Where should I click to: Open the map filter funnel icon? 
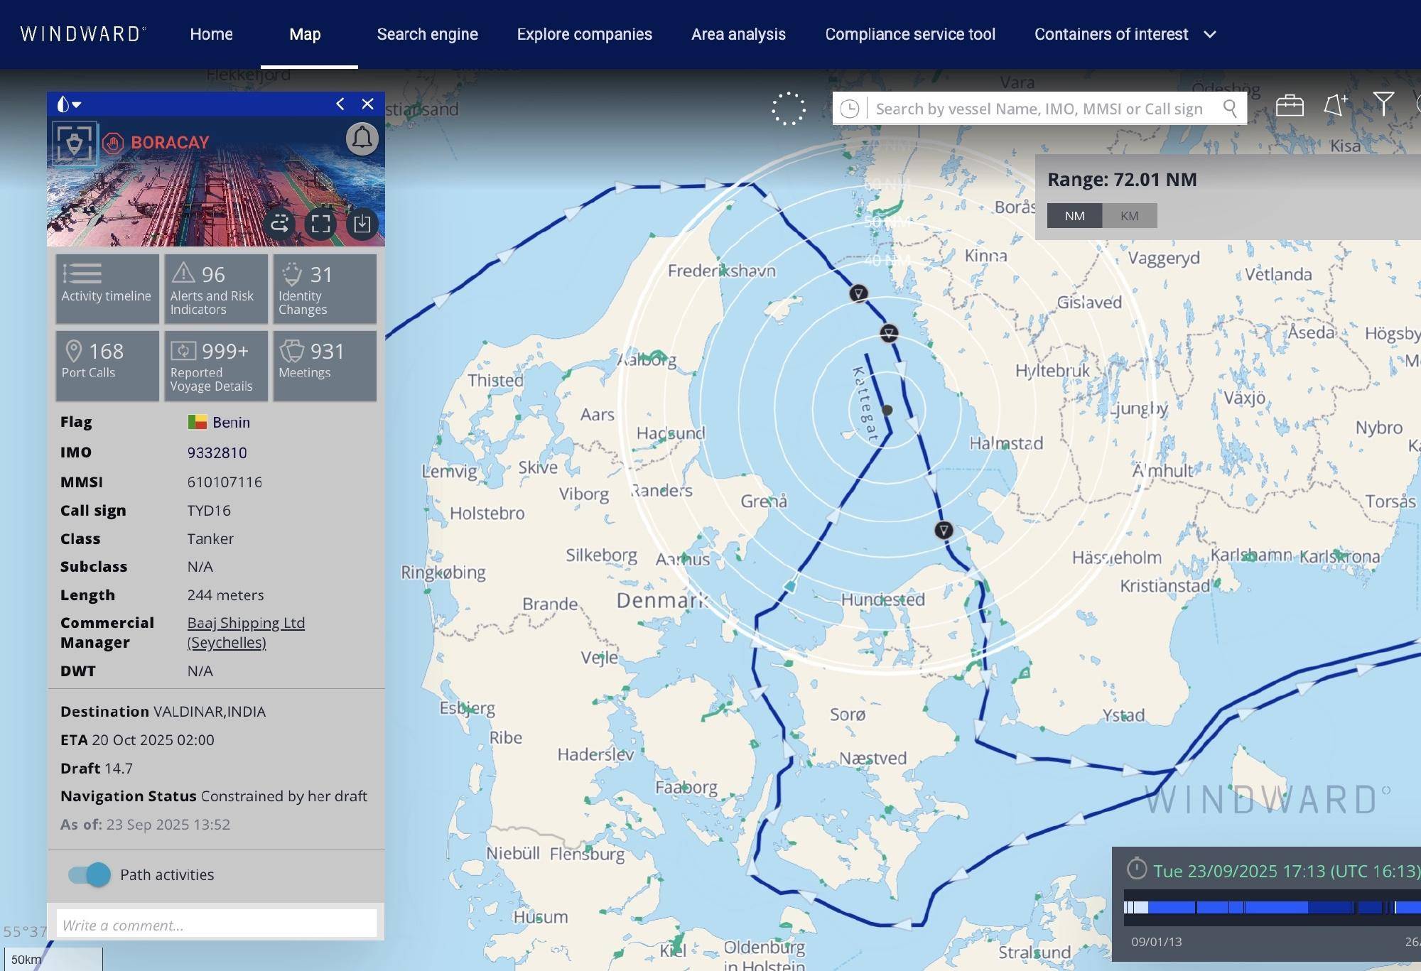coord(1383,104)
